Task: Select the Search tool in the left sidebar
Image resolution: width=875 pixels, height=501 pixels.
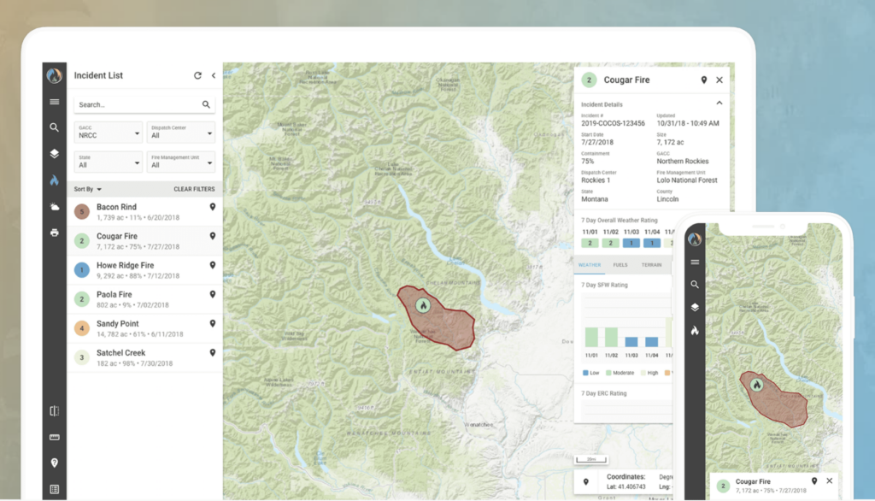Action: [54, 128]
